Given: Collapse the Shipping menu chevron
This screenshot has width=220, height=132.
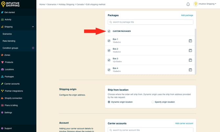Looking at the screenshot, I should coord(33,27).
